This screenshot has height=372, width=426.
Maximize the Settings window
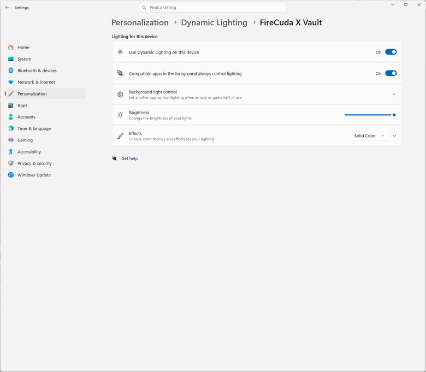(x=406, y=4)
